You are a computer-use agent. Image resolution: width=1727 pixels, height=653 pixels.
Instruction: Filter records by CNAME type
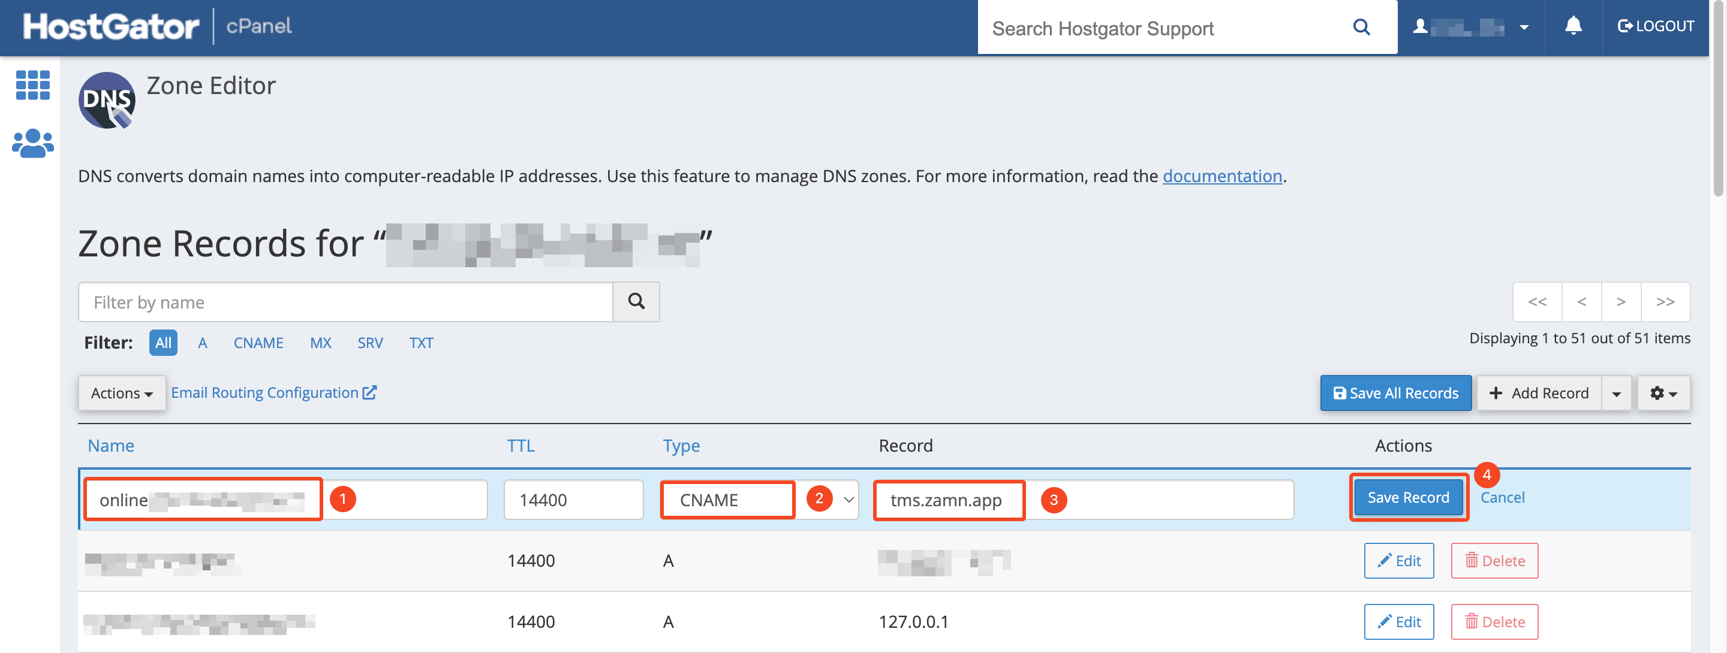[258, 343]
